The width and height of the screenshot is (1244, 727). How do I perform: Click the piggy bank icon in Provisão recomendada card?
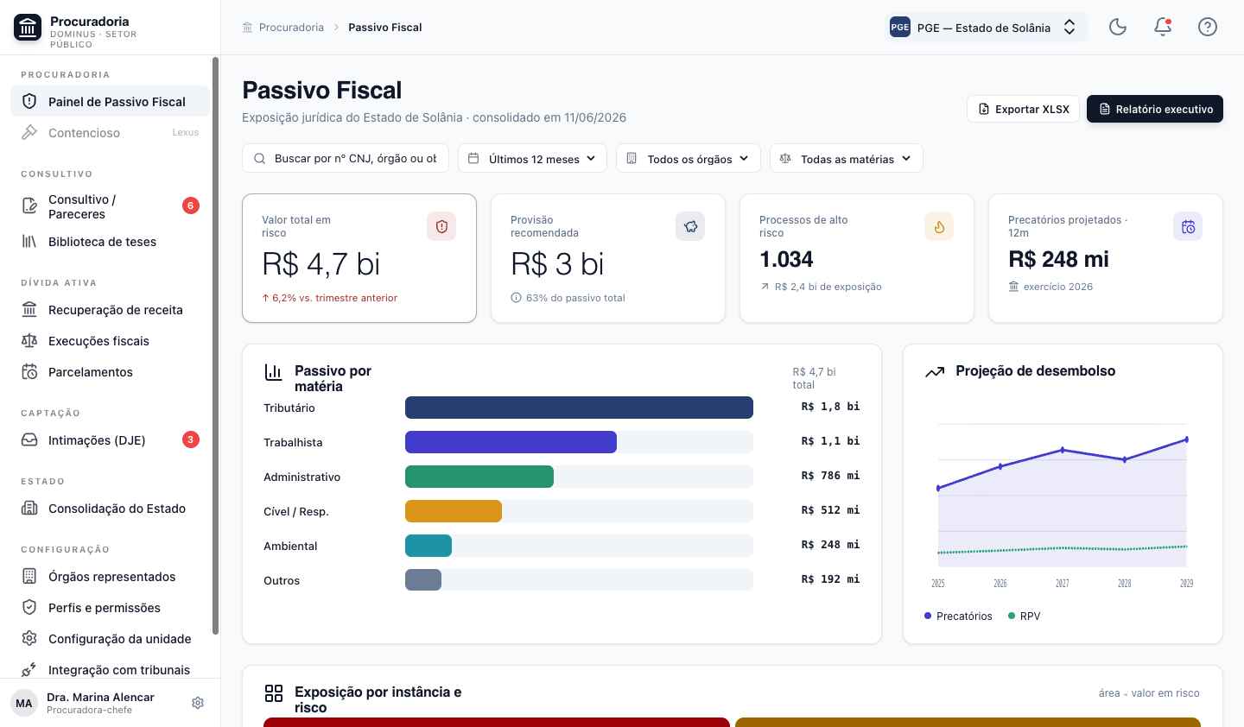pos(690,226)
